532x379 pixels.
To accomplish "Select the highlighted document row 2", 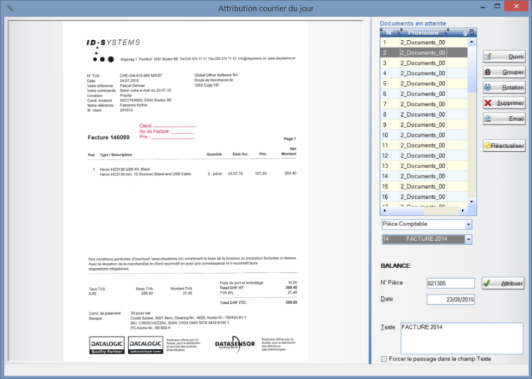I will [424, 53].
